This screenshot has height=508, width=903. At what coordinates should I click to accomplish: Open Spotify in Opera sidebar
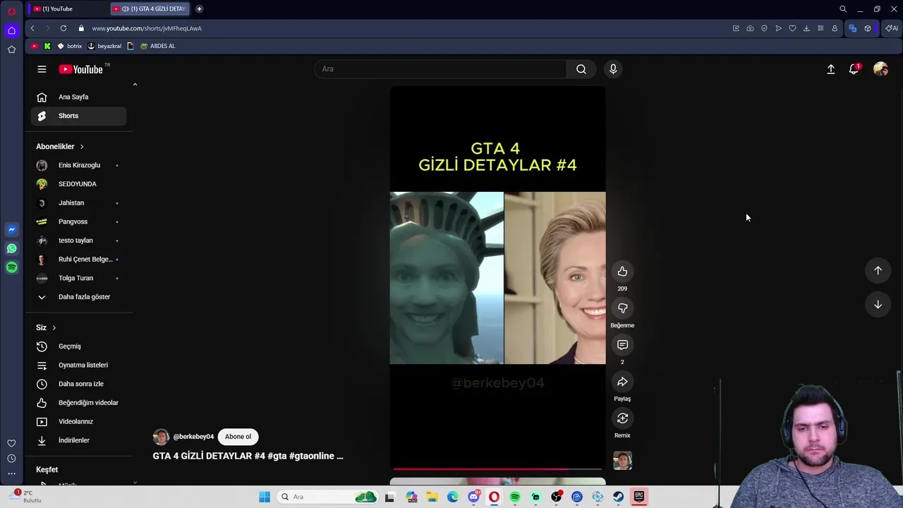click(11, 267)
